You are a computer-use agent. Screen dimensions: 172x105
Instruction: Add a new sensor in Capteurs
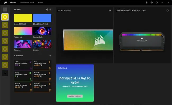[50, 56]
